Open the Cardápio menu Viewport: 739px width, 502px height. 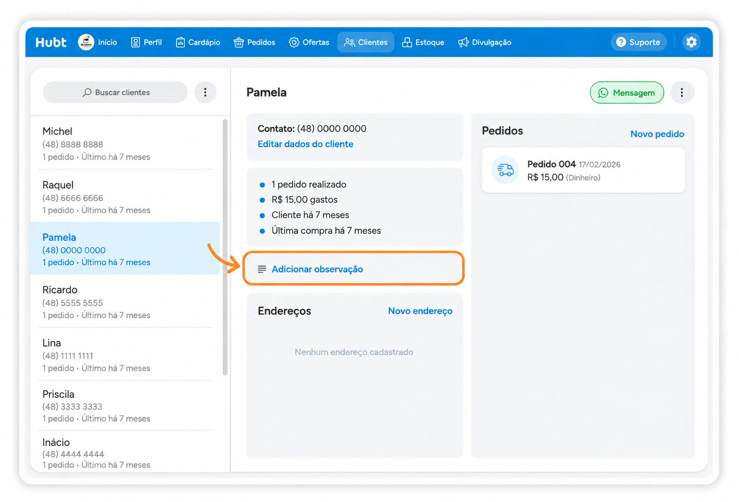pos(198,42)
